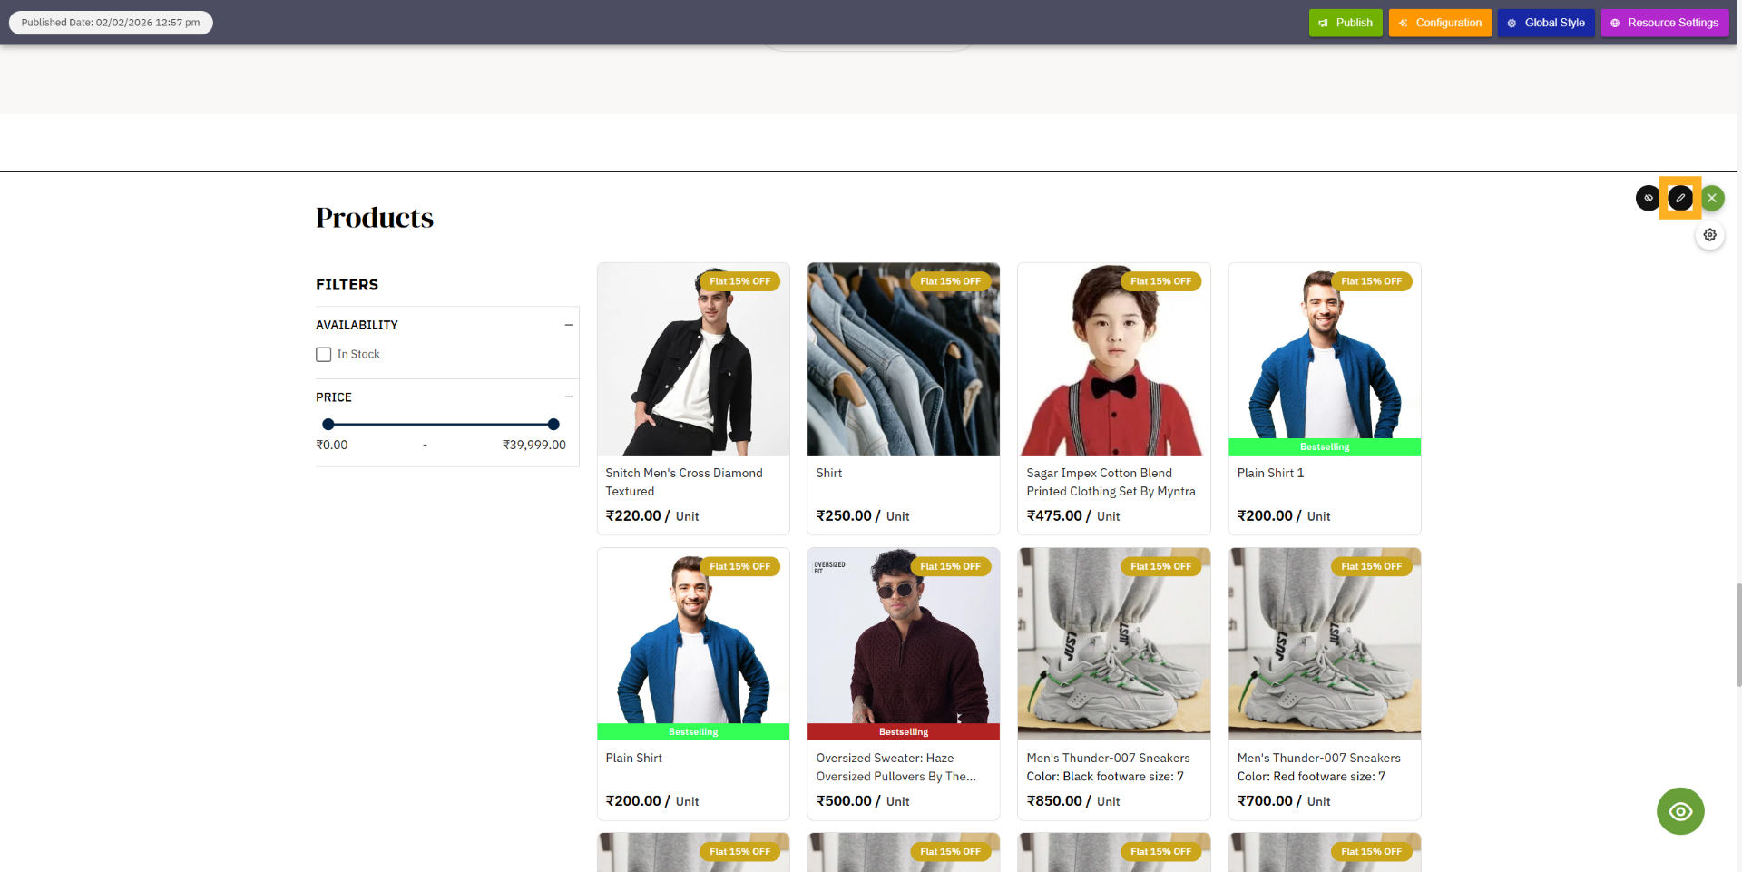1742x872 pixels.
Task: Enable the In Stock checkbox
Action: point(324,355)
